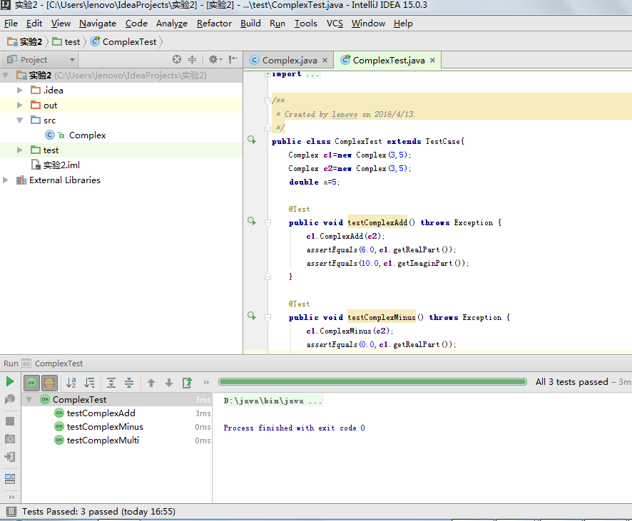Expand the .idea folder
Image resolution: width=632 pixels, height=521 pixels.
[x=19, y=91]
